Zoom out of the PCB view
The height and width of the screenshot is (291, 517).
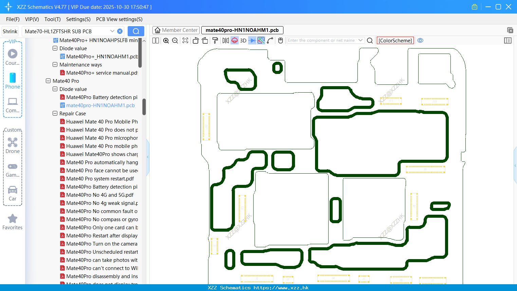pyautogui.click(x=175, y=40)
